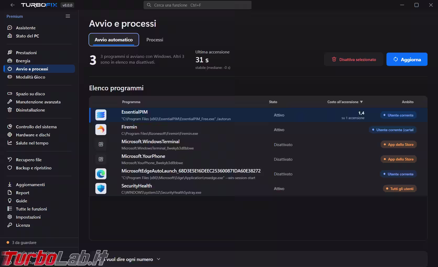Click the Recupero file undo icon
Viewport: 438px width, 267px height.
coord(10,160)
